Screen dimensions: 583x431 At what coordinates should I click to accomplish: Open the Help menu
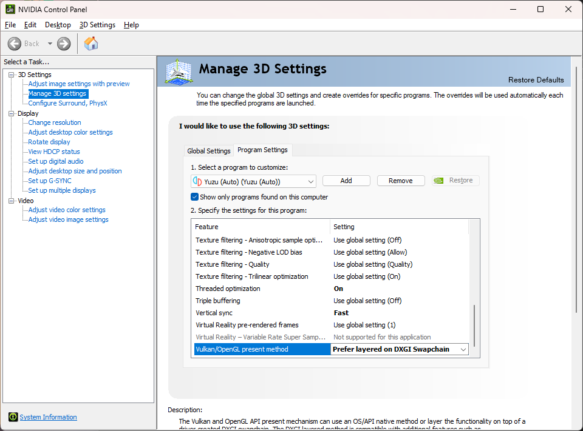click(x=131, y=25)
